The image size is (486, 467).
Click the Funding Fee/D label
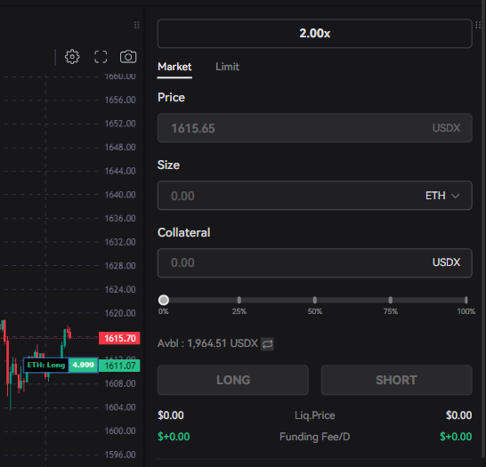tap(314, 437)
